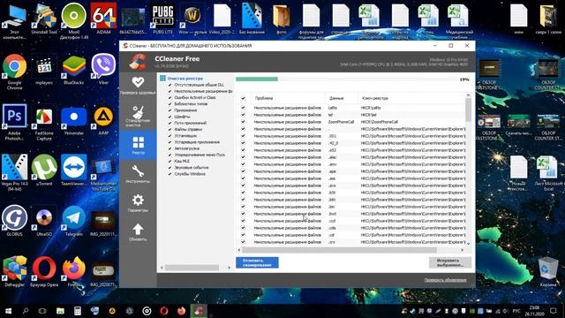
Task: Open Windows Start menu
Action: tap(8, 311)
